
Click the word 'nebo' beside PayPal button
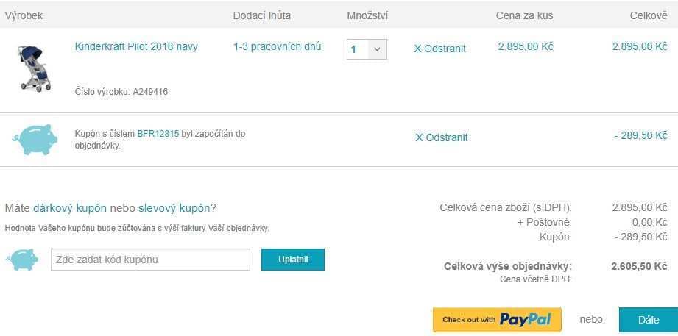tap(590, 320)
